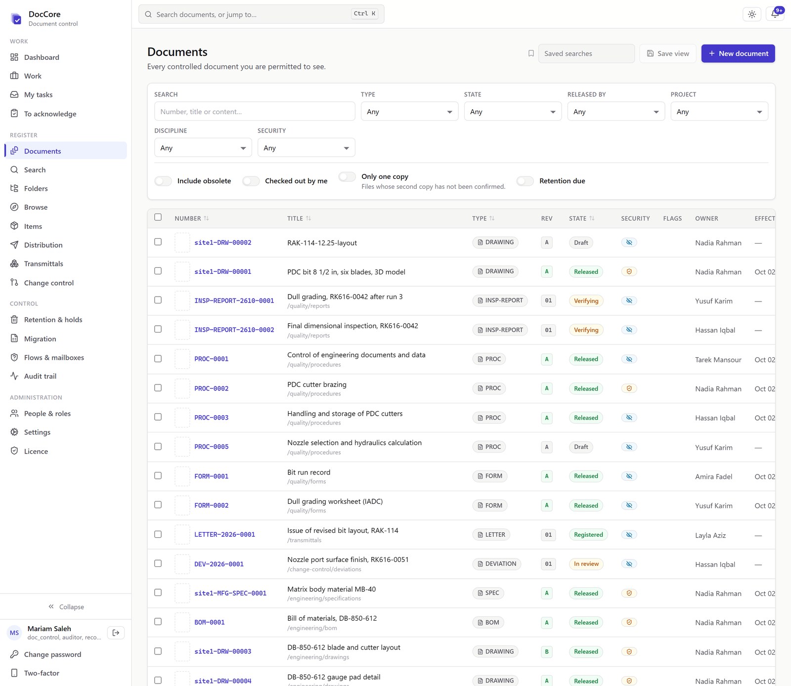Open My tasks in the sidebar
The height and width of the screenshot is (686, 791).
coord(65,95)
